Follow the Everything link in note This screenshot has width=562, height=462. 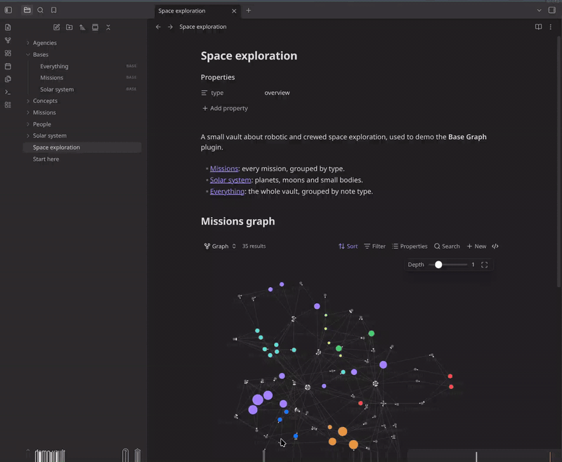227,191
